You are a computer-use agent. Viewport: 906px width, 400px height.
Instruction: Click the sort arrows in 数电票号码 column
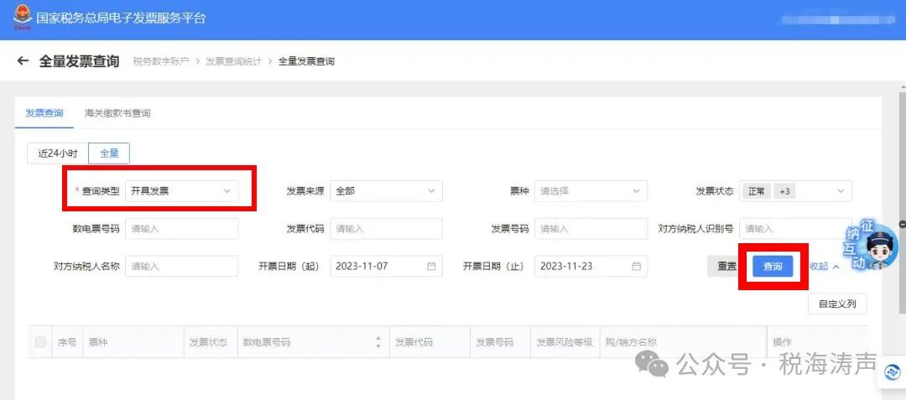(378, 342)
